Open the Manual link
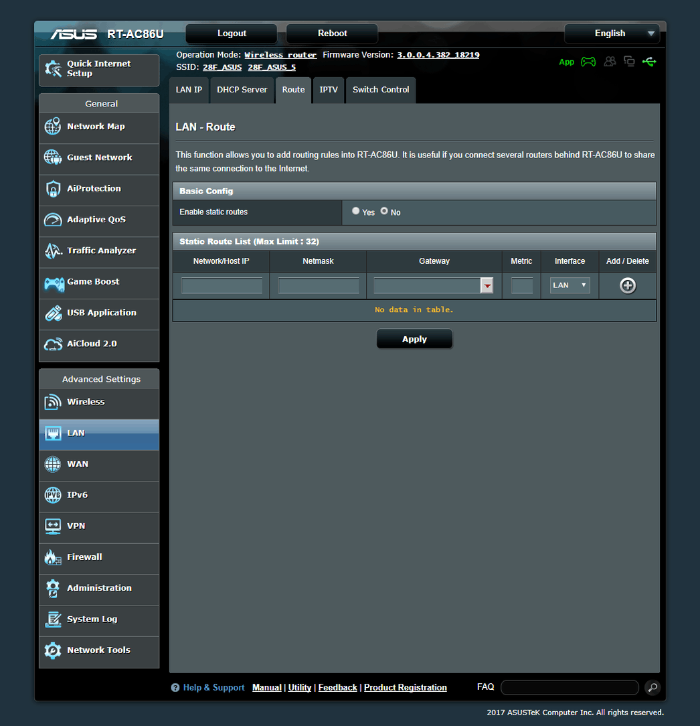 [266, 688]
